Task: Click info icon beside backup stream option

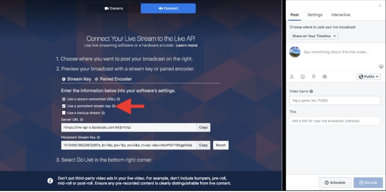Action: point(103,113)
